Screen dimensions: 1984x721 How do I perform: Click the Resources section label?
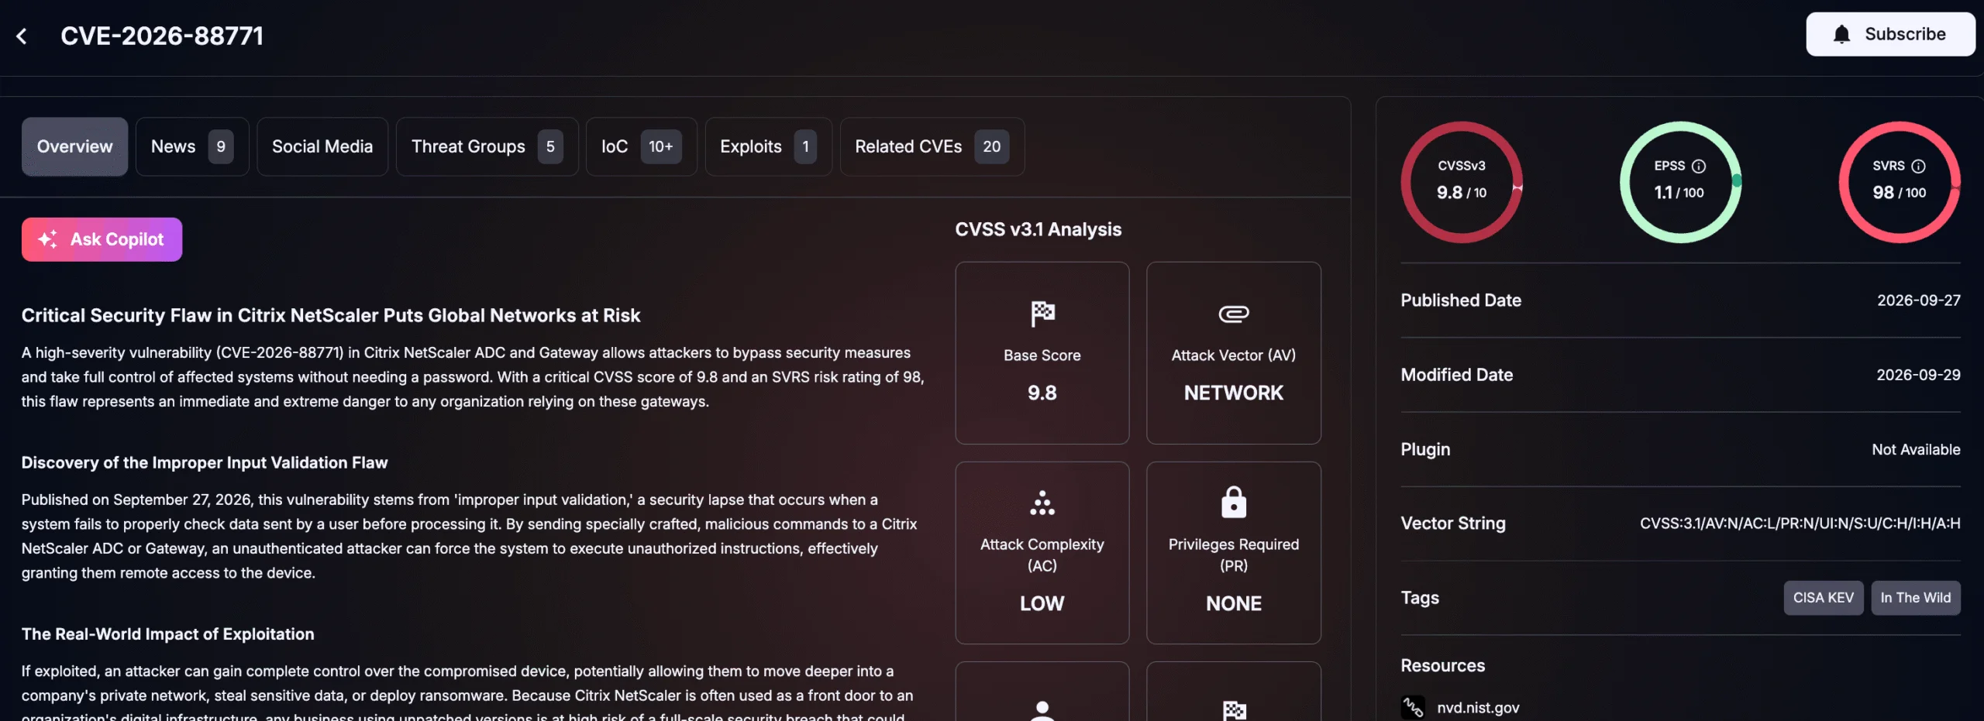pos(1442,665)
